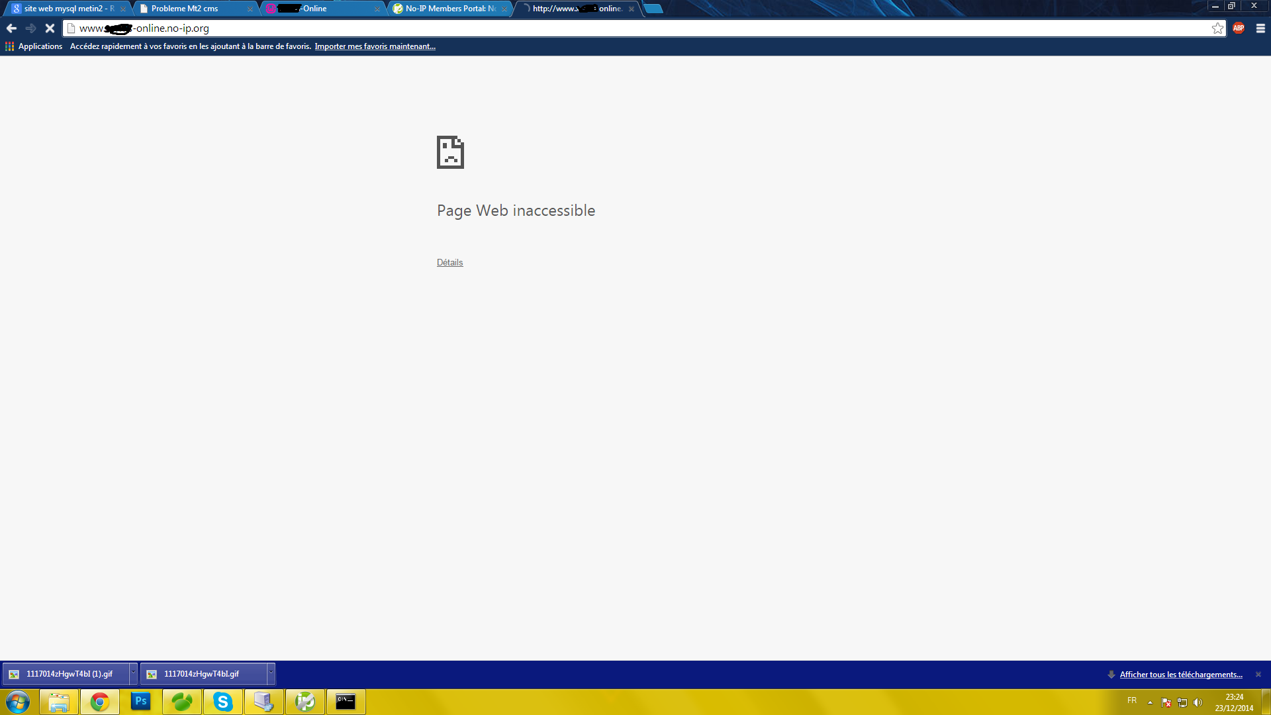Switch to the 'site web mysql metin2' tab

click(68, 9)
